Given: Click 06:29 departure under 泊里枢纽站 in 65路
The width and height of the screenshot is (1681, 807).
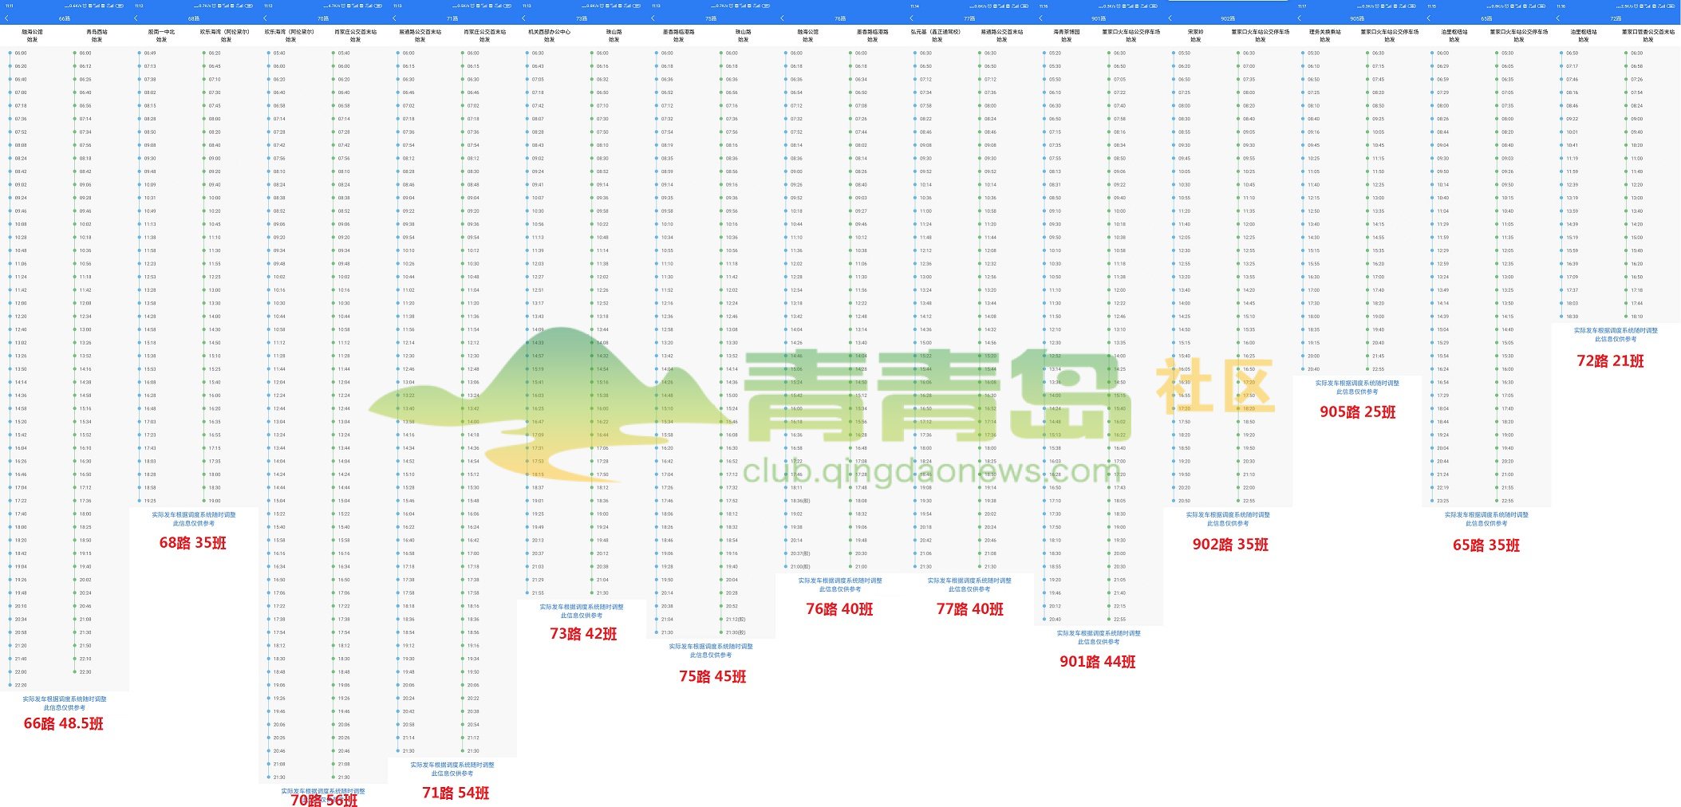Looking at the screenshot, I should point(1442,66).
